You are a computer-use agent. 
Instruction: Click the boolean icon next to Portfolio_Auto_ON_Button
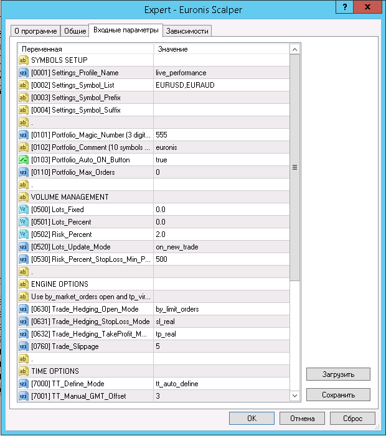tap(24, 160)
